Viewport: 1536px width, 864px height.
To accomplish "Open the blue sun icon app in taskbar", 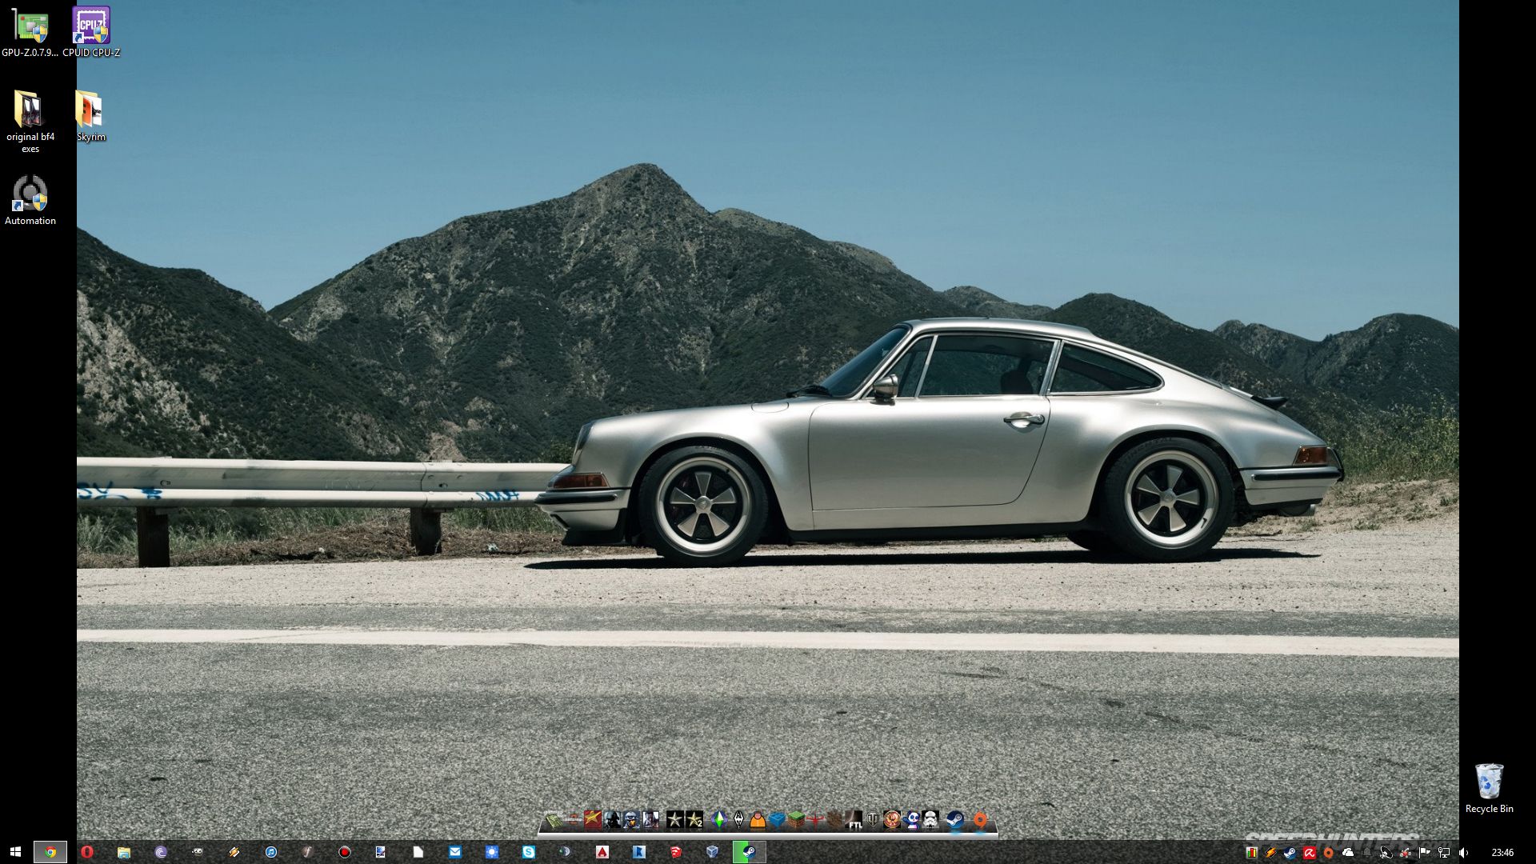I will (492, 852).
